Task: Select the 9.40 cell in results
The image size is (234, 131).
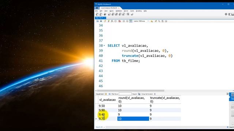Action: click(107, 115)
